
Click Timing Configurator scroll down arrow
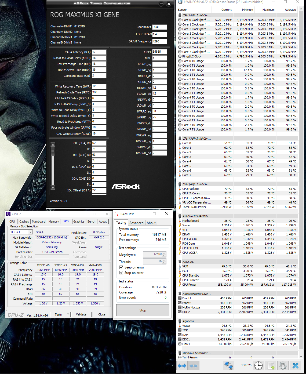pos(53,187)
